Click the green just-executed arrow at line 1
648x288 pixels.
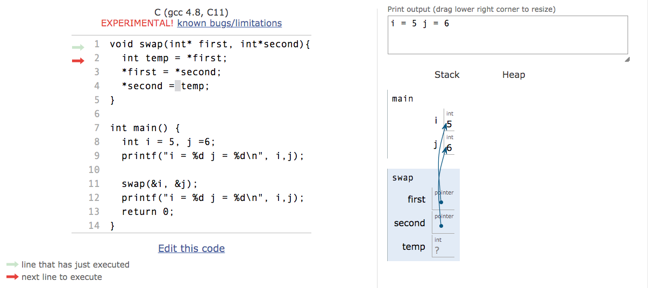click(79, 47)
